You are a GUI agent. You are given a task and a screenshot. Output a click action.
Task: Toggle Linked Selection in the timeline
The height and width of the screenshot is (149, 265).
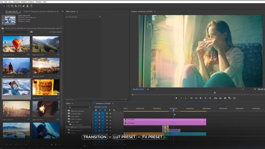105,110
